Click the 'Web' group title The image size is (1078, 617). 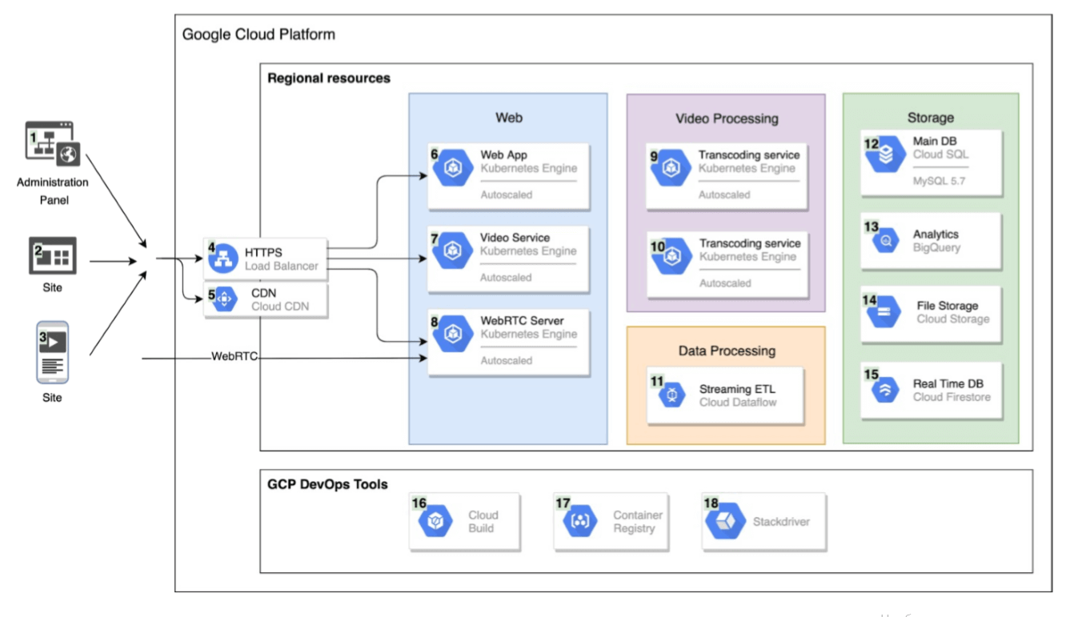click(509, 118)
